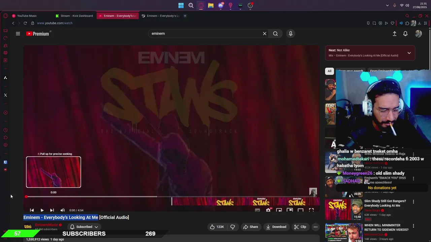The width and height of the screenshot is (431, 242).
Task: Go back to the previous video in the player
Action: [32, 210]
